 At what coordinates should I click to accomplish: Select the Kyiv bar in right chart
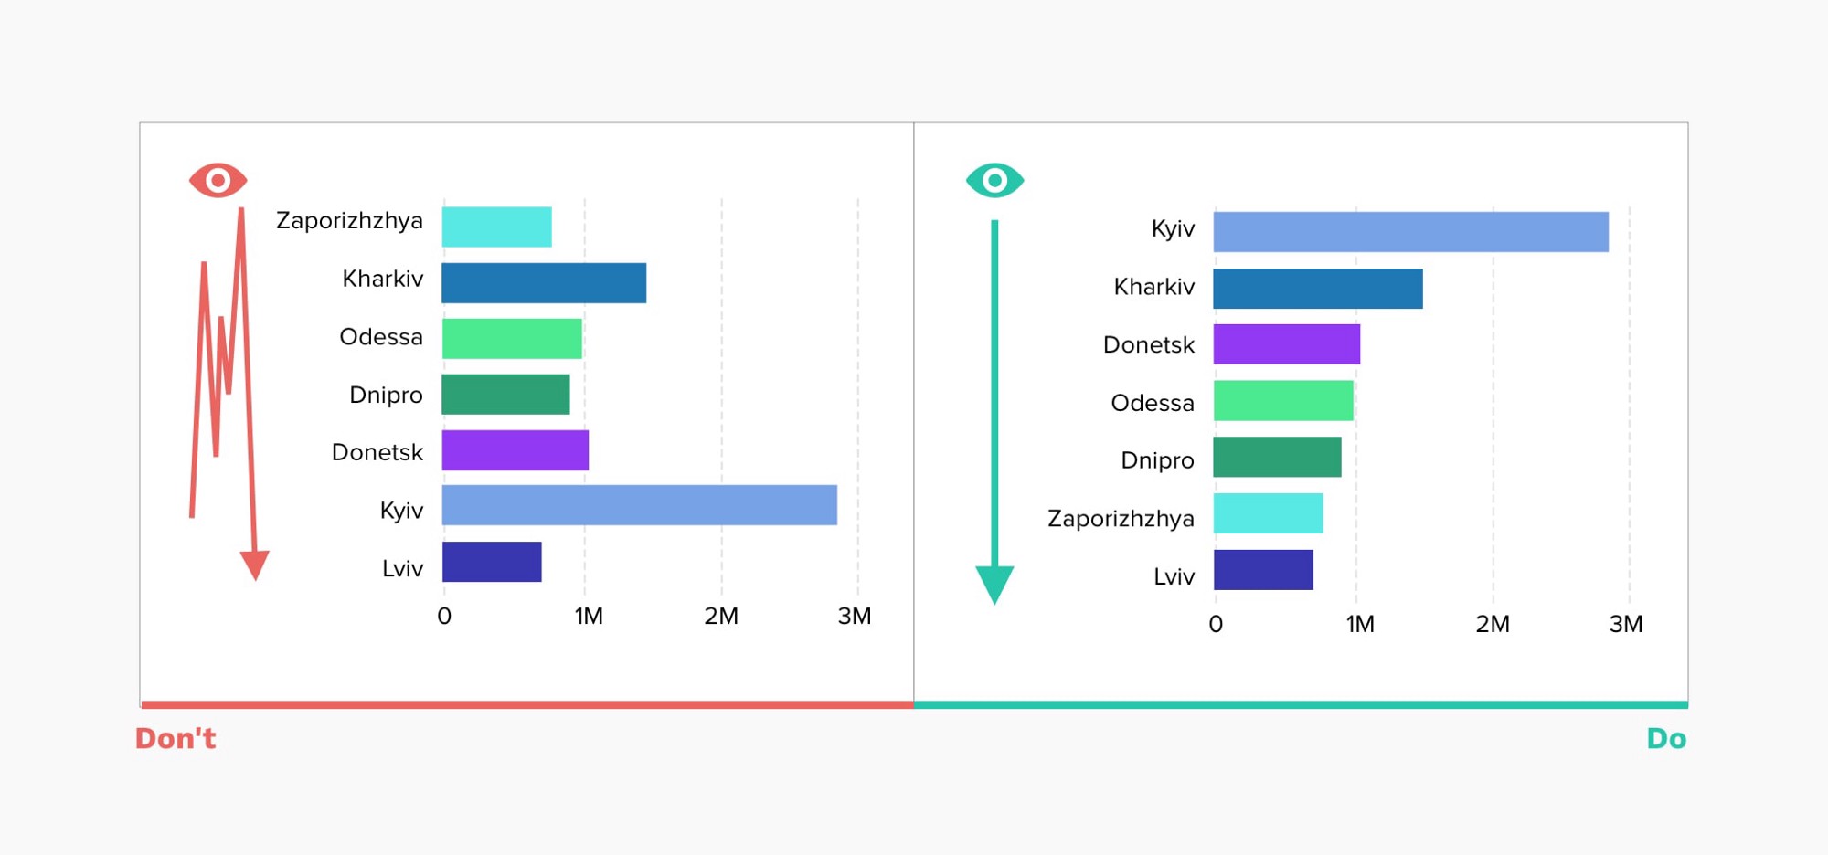(1410, 232)
